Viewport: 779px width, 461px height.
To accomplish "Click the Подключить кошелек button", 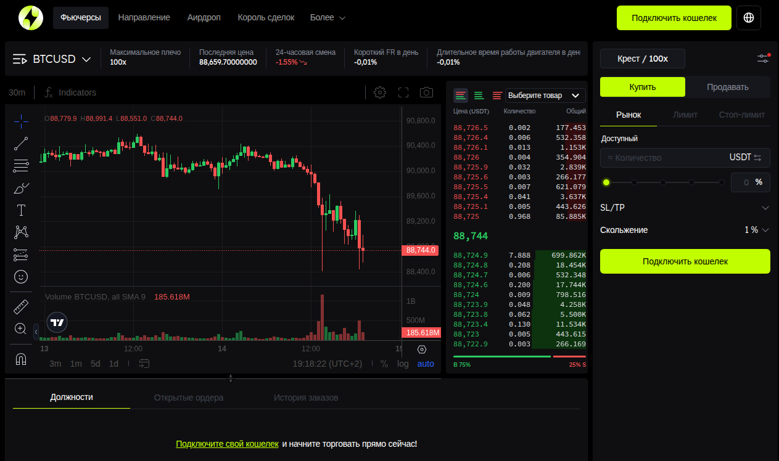I will click(x=674, y=18).
